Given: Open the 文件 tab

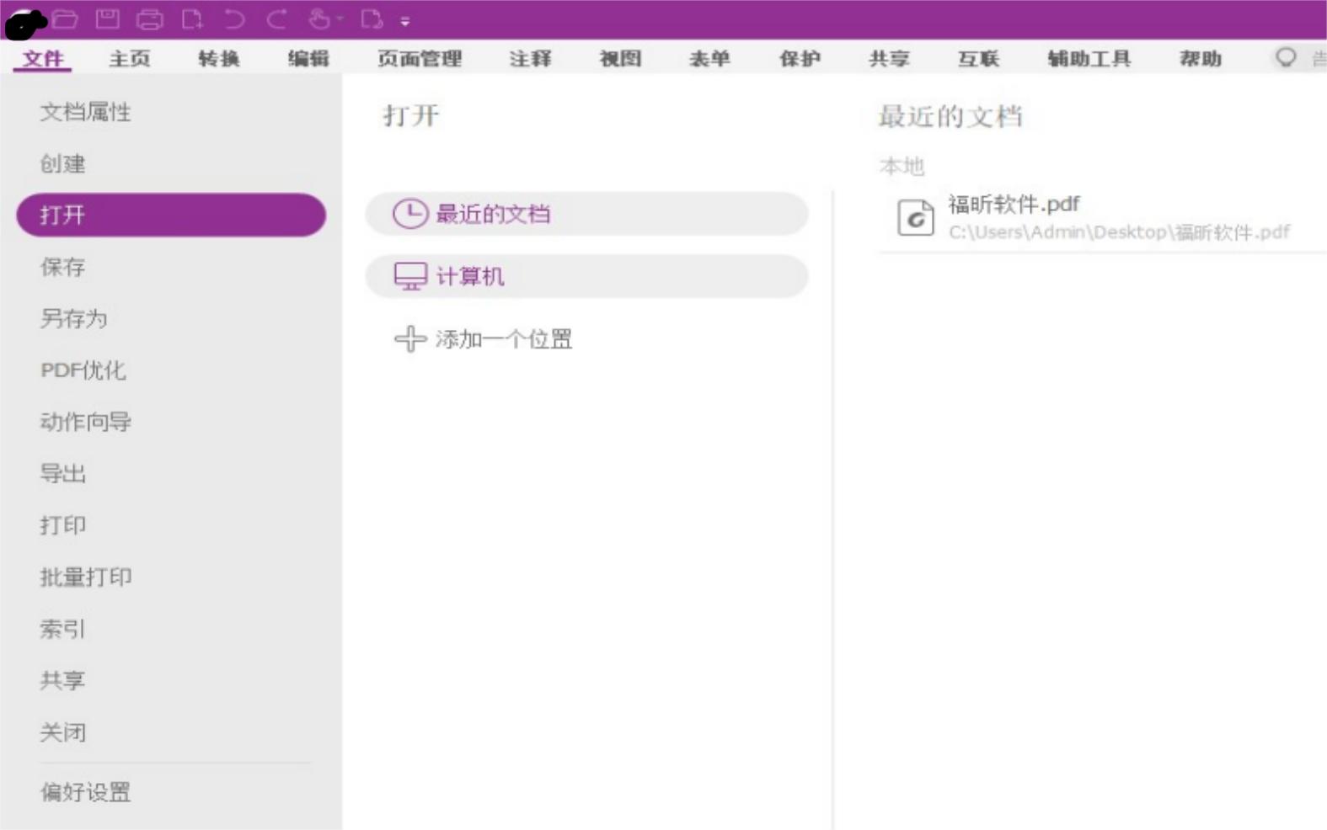Looking at the screenshot, I should coord(43,58).
